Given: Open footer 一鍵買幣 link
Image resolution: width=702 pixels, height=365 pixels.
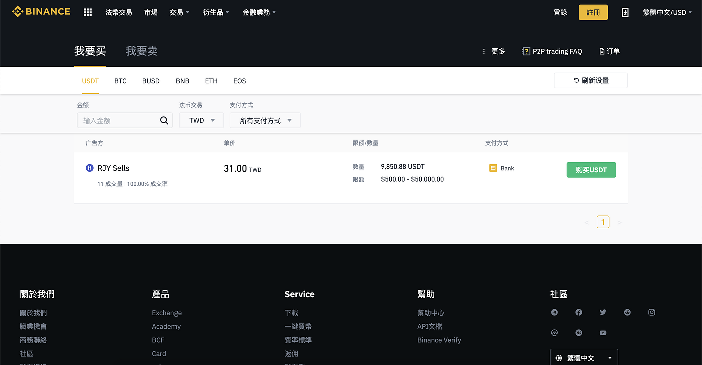Looking at the screenshot, I should click(x=298, y=326).
